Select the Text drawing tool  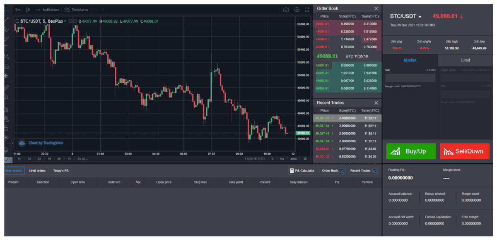coord(6,48)
